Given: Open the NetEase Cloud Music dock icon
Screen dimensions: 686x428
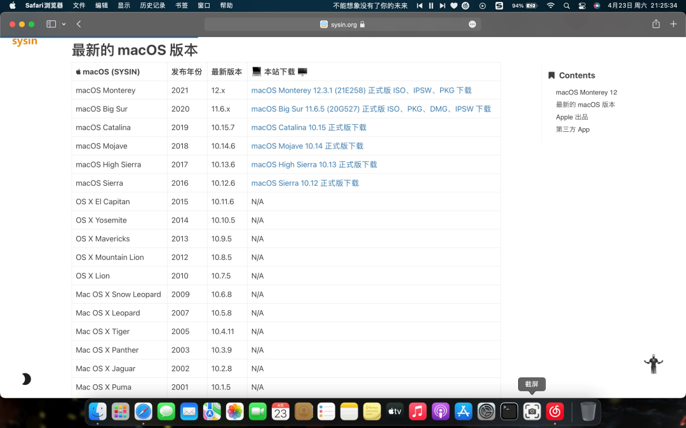Looking at the screenshot, I should [x=555, y=412].
